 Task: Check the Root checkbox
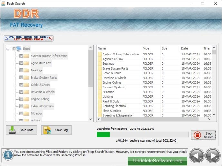14,49
